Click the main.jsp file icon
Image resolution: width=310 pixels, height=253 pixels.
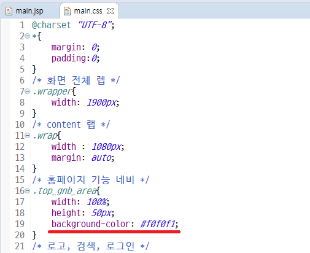(x=9, y=11)
